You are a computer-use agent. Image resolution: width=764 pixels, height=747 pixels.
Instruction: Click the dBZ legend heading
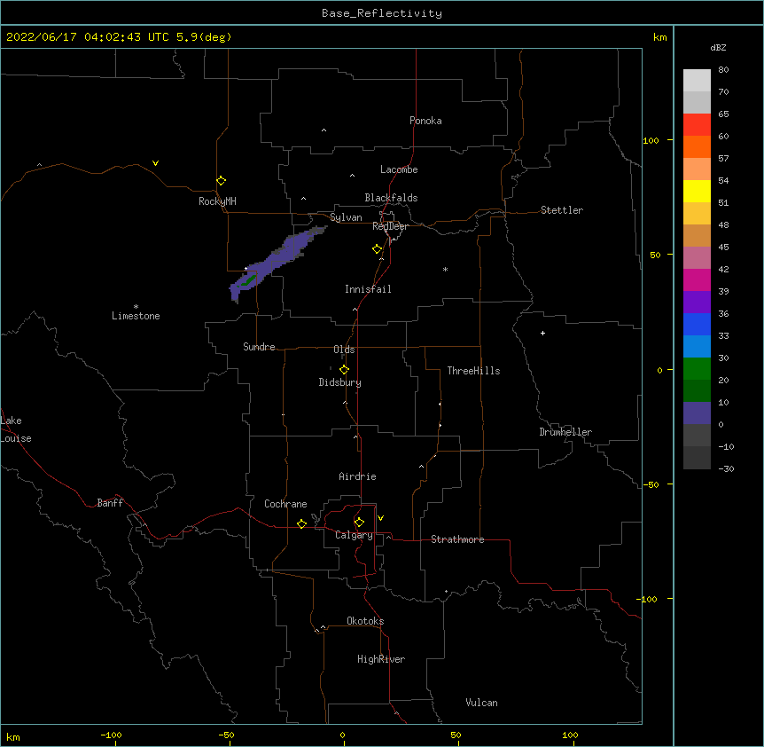point(718,47)
